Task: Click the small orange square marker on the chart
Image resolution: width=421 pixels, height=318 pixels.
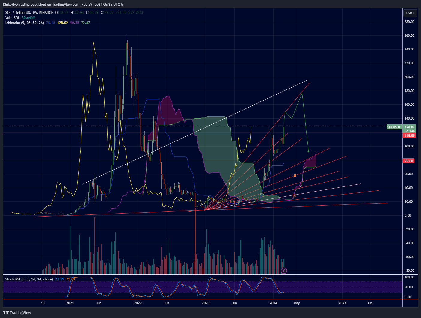Action: click(x=295, y=176)
